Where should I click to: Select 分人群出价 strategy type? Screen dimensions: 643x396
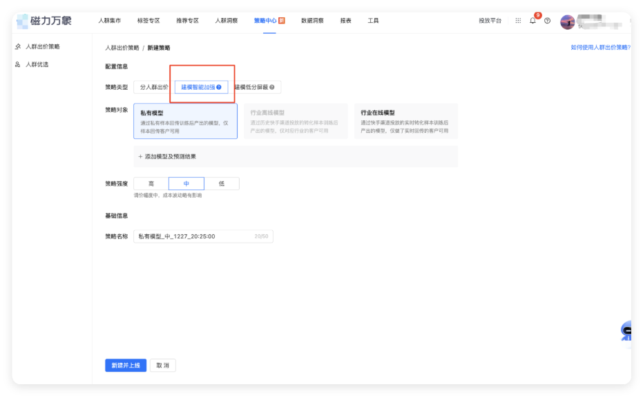tap(154, 87)
